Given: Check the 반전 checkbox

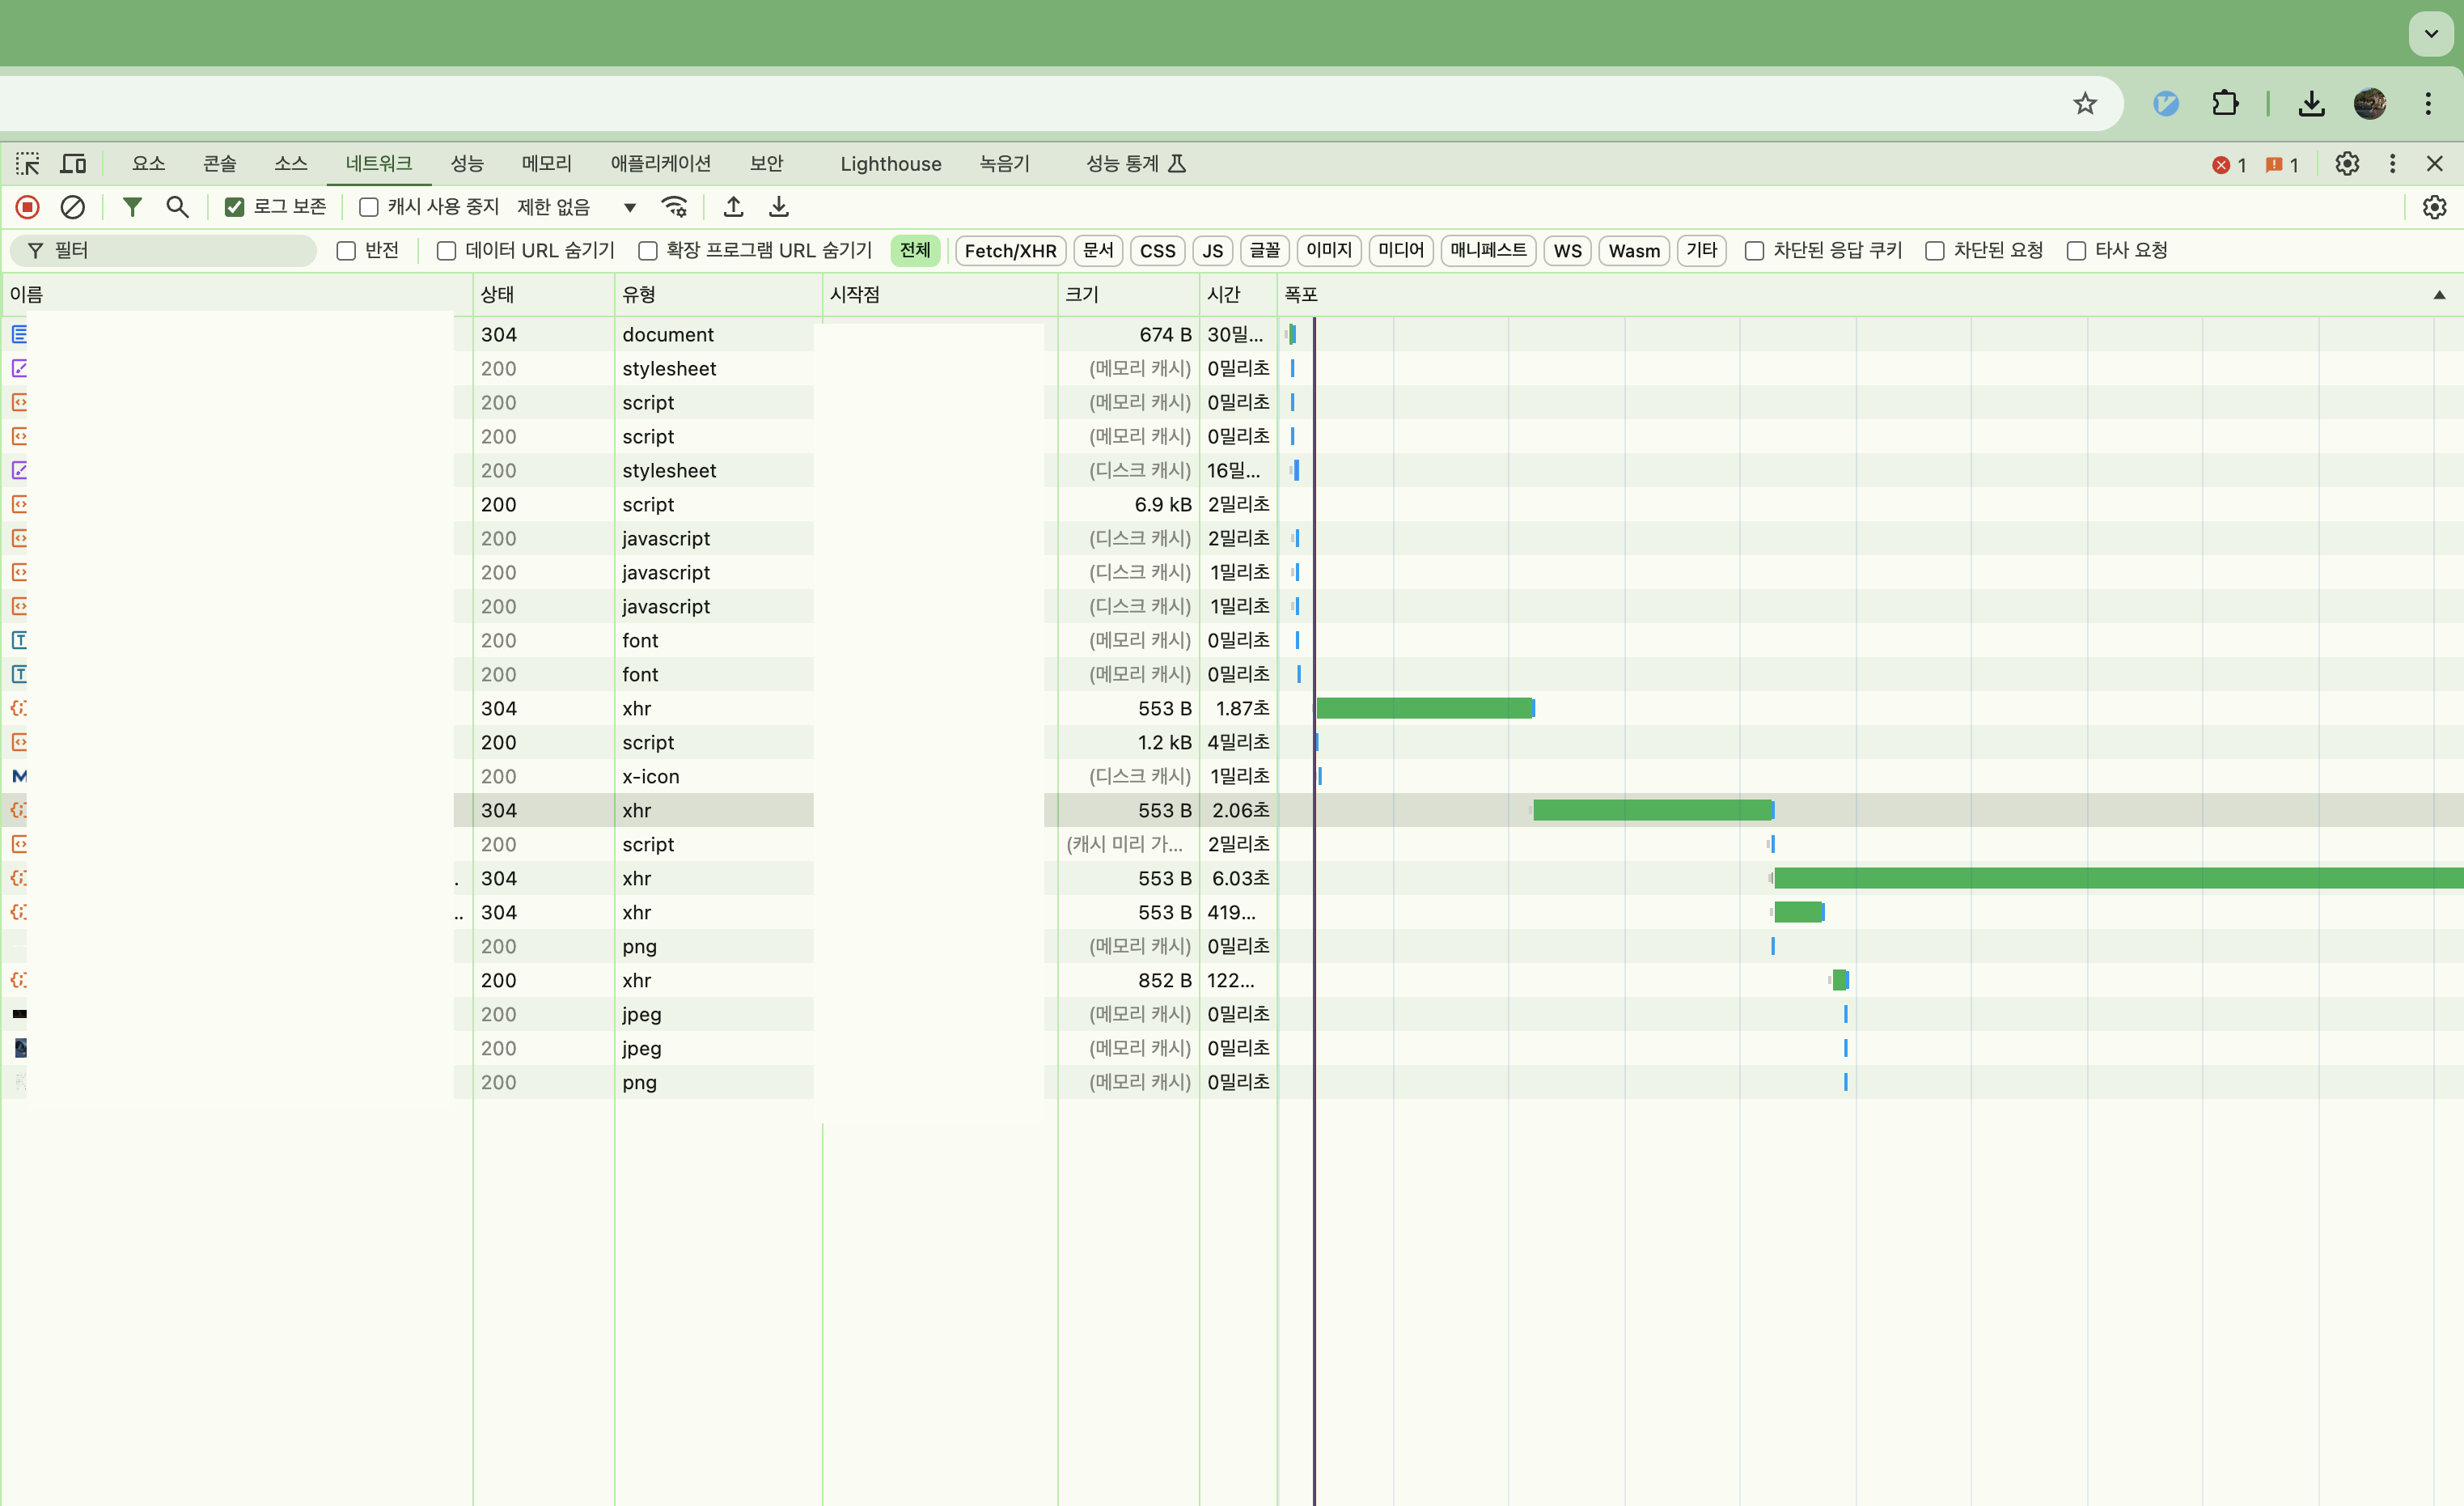Looking at the screenshot, I should 346,251.
